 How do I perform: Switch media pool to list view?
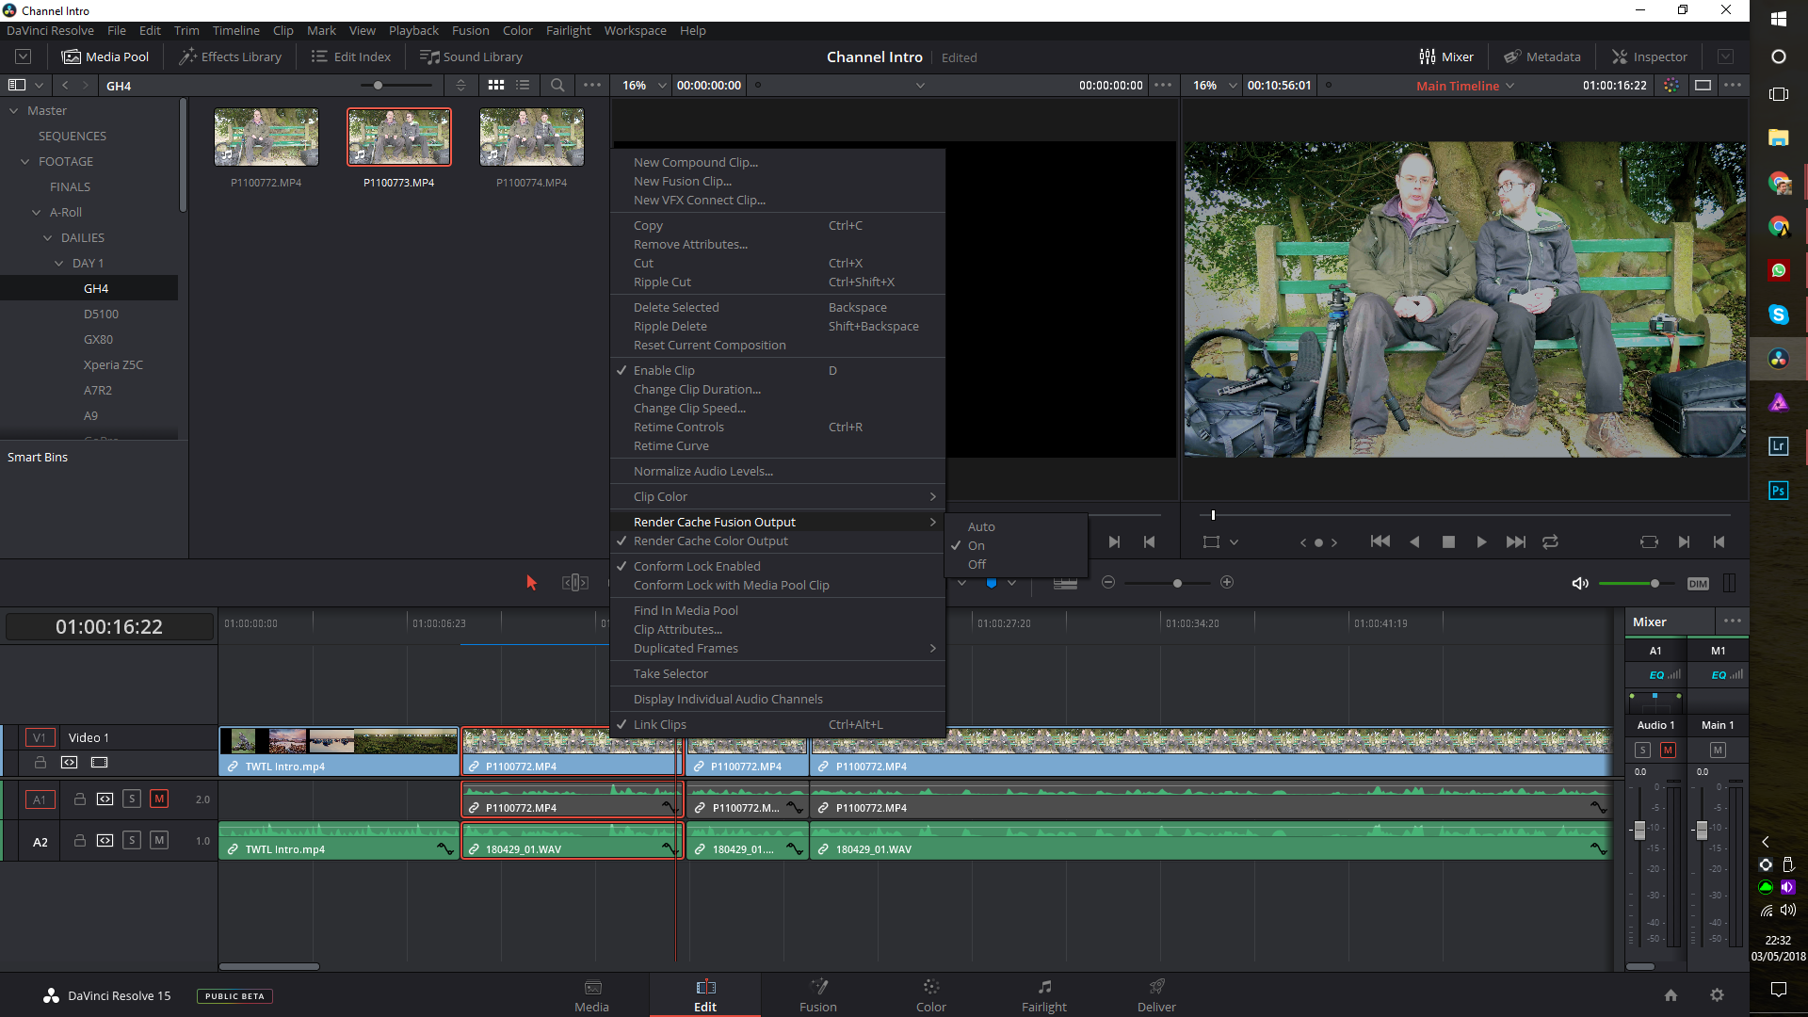point(523,85)
